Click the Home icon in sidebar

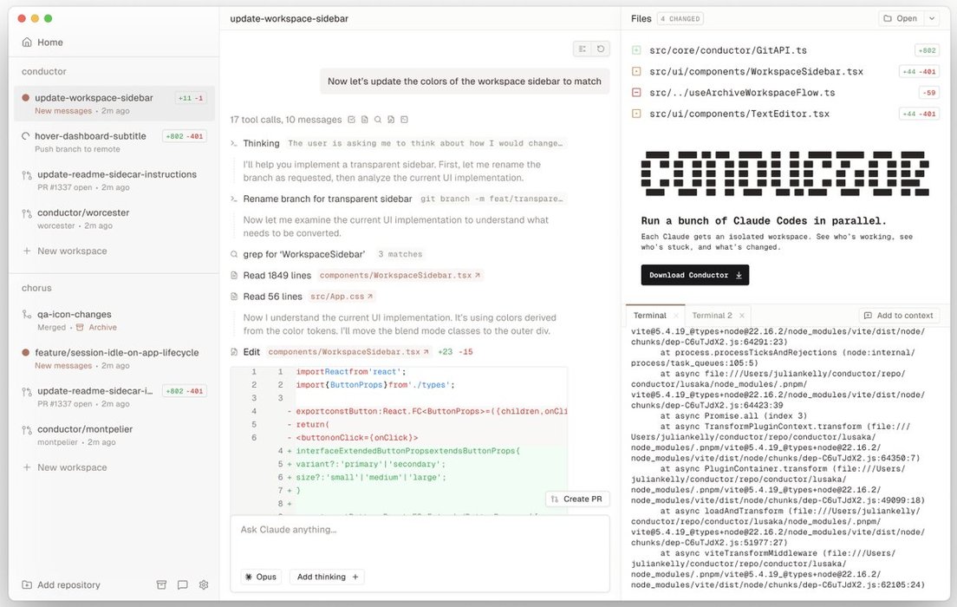pos(27,42)
